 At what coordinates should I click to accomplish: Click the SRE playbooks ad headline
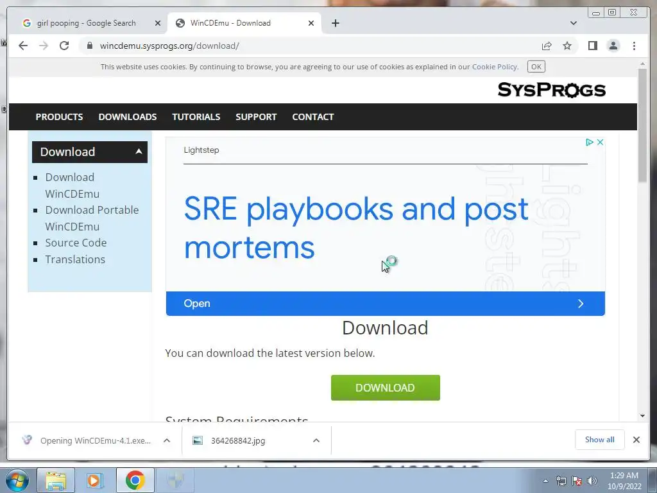pos(356,228)
